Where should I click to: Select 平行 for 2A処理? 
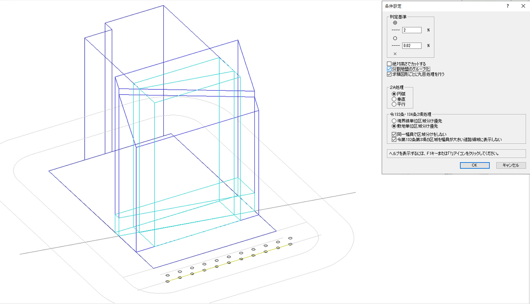click(x=394, y=104)
